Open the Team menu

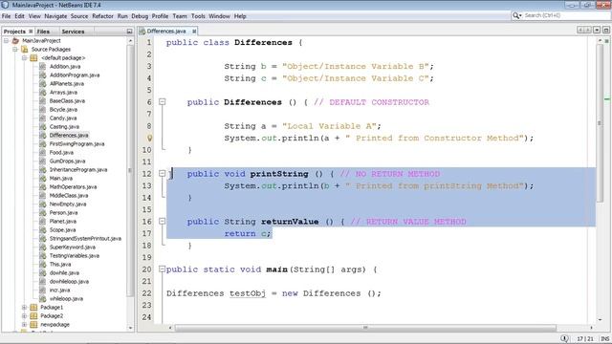(180, 16)
